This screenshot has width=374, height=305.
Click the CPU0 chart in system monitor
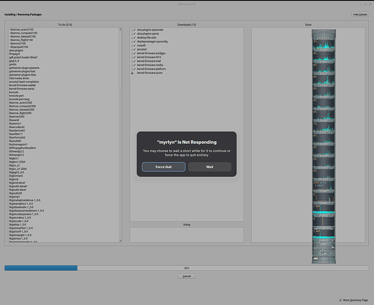click(x=324, y=46)
